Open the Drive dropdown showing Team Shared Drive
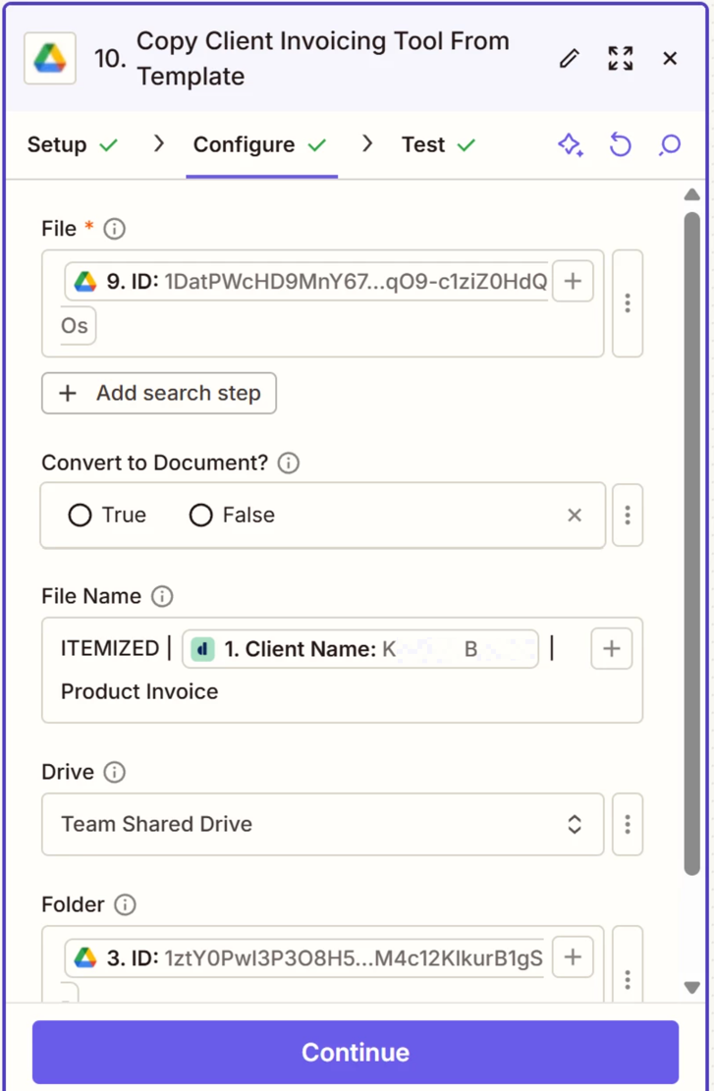The image size is (714, 1091). [322, 824]
